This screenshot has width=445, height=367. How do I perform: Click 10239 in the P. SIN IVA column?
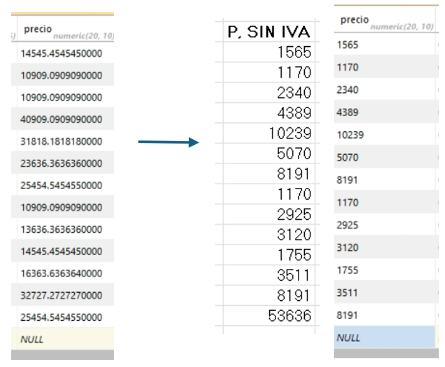[289, 134]
